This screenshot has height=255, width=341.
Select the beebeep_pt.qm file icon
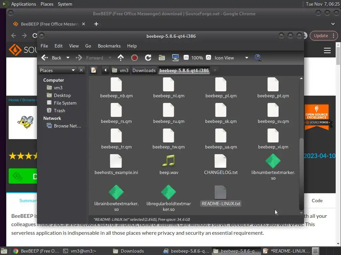tap(273, 84)
